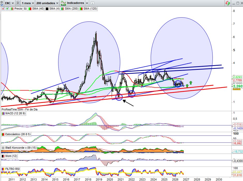This screenshot has width=243, height=181.
Task: Click the 2,8293 green value on the price axis
Action: [237, 77]
